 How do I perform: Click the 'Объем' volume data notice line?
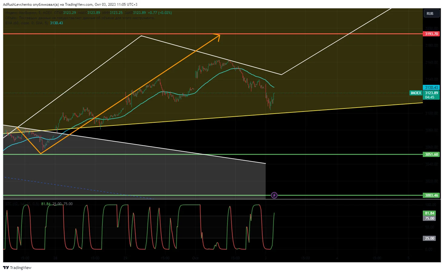pyautogui.click(x=80, y=18)
